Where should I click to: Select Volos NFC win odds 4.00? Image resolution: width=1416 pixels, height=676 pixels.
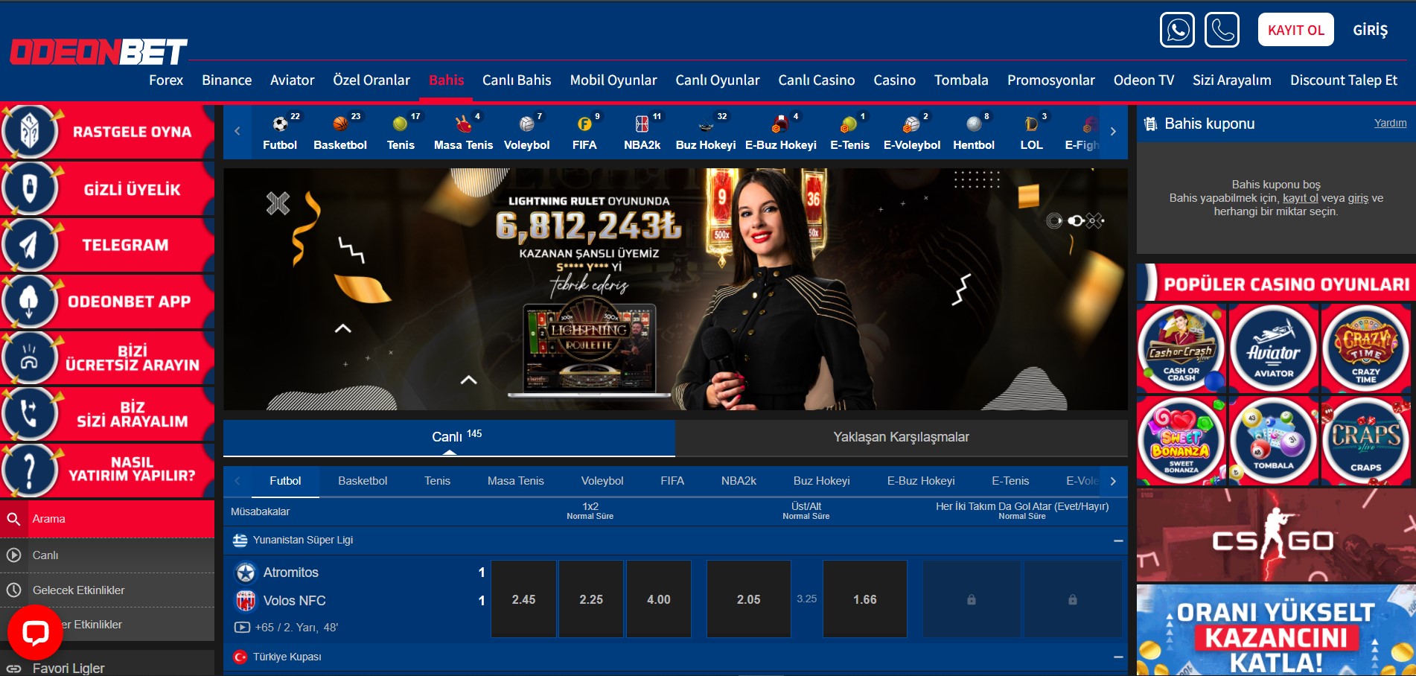tap(659, 599)
